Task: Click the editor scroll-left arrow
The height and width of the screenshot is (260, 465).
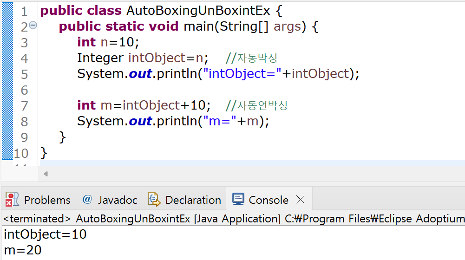Action: (46, 174)
